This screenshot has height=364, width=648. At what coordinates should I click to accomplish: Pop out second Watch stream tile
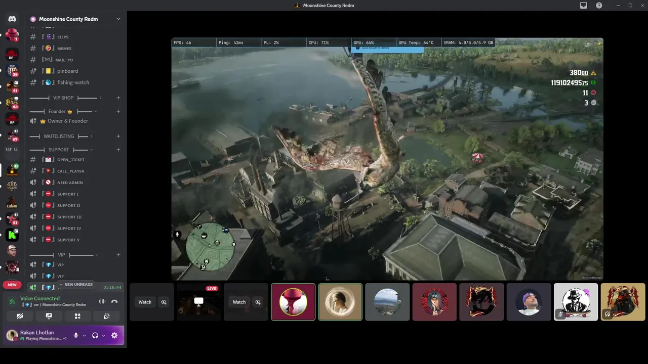tap(258, 302)
